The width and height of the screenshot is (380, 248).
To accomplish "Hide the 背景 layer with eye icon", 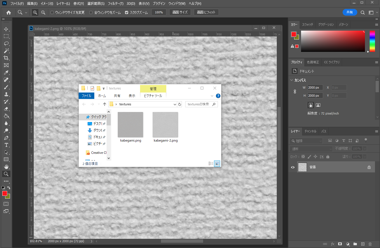I will pos(293,167).
